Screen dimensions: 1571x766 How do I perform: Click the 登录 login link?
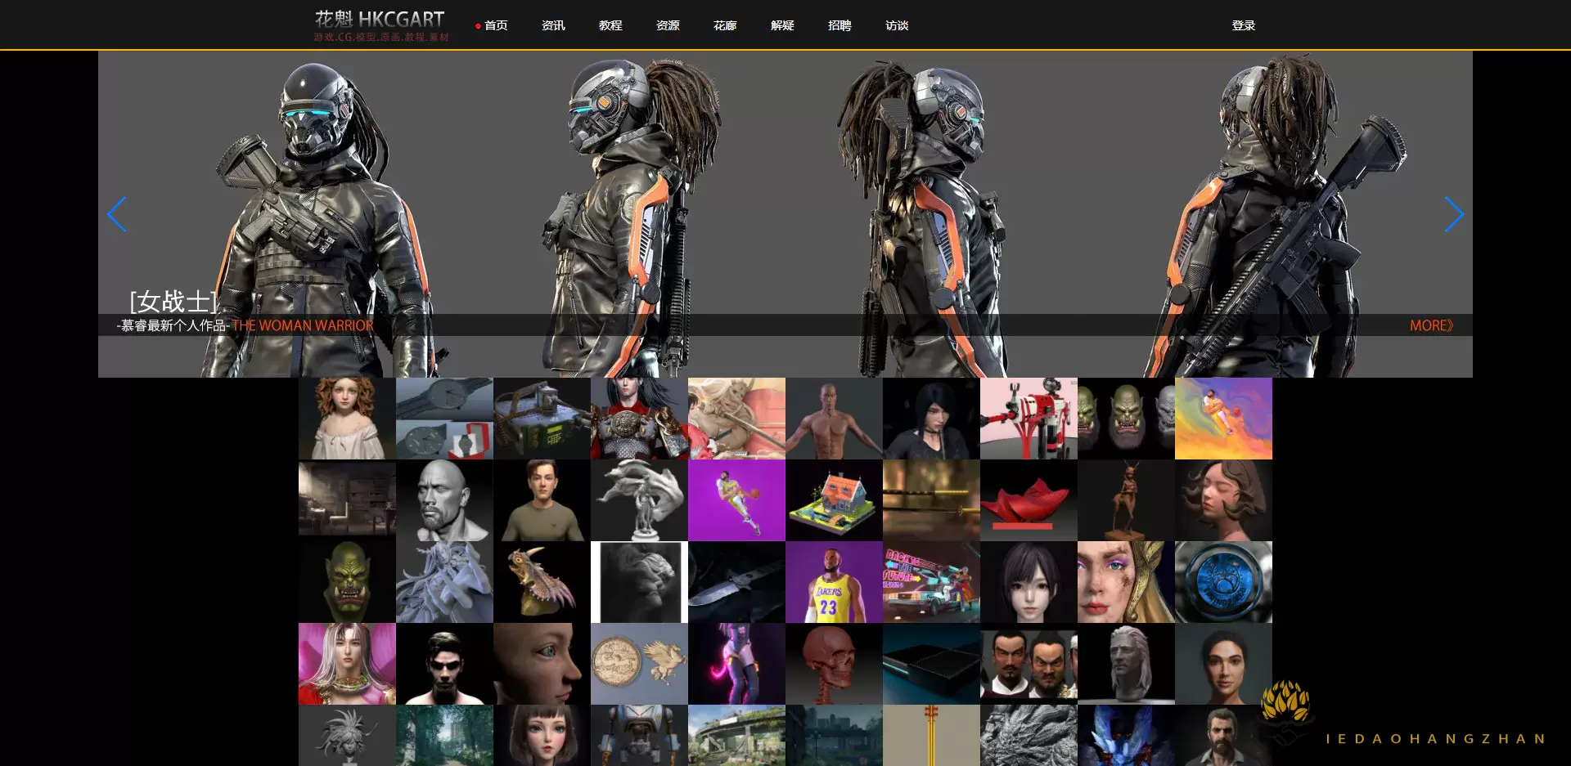1243,25
